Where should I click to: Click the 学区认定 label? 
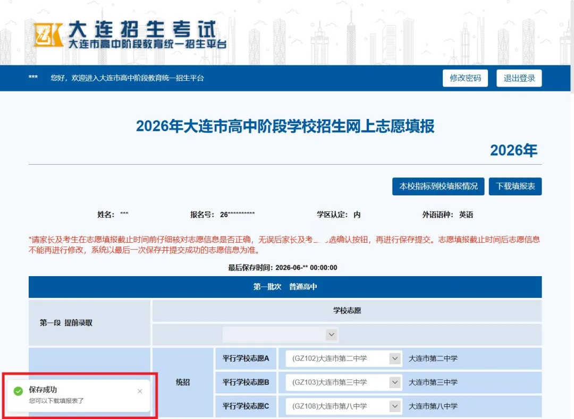click(332, 215)
